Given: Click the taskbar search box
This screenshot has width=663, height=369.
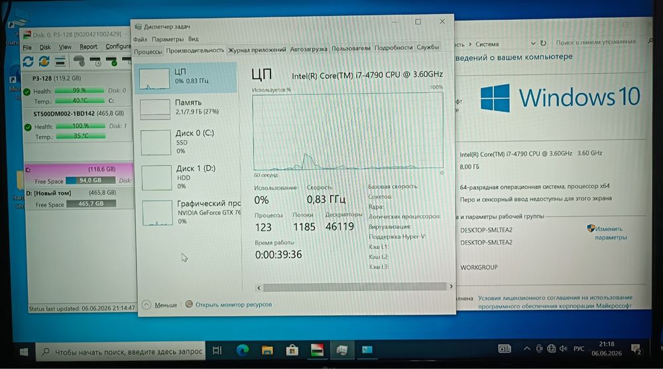Looking at the screenshot, I should pyautogui.click(x=121, y=351).
